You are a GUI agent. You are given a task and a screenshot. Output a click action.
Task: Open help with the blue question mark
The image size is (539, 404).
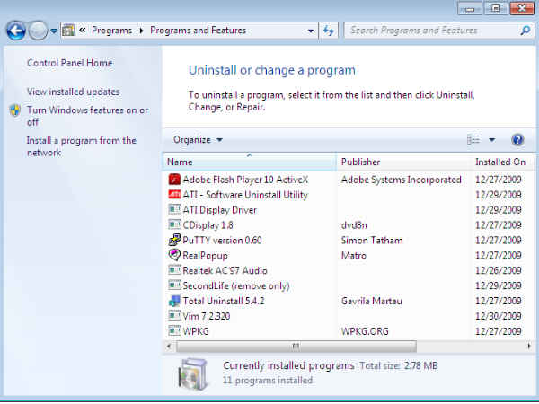[x=517, y=140]
